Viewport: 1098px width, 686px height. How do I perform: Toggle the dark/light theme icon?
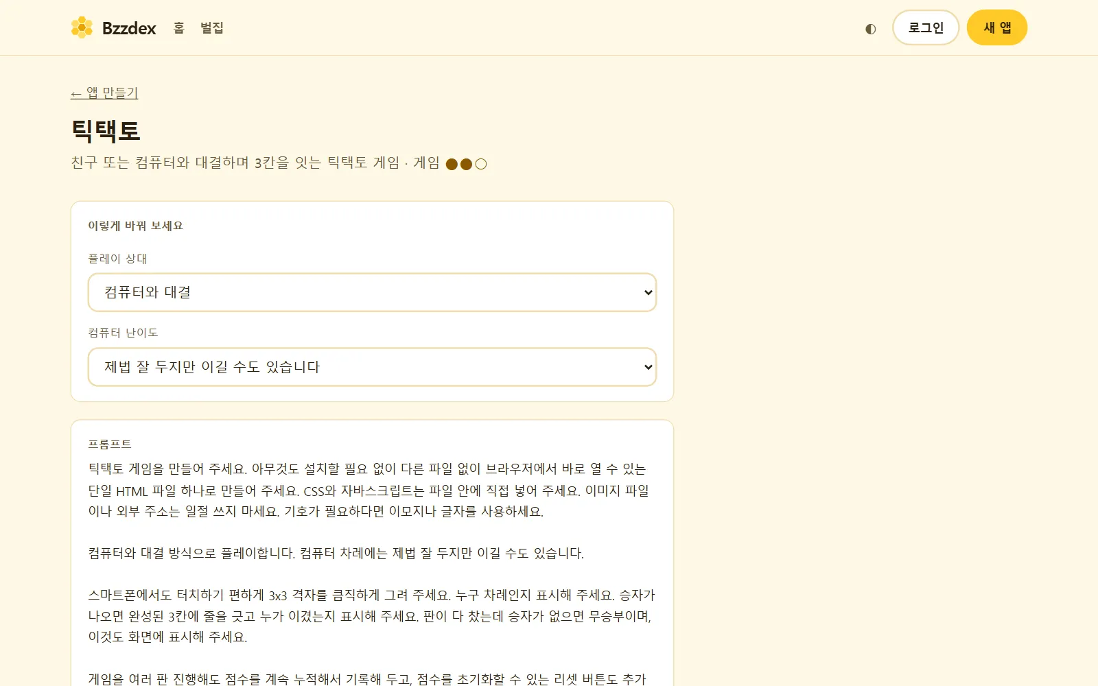tap(870, 28)
